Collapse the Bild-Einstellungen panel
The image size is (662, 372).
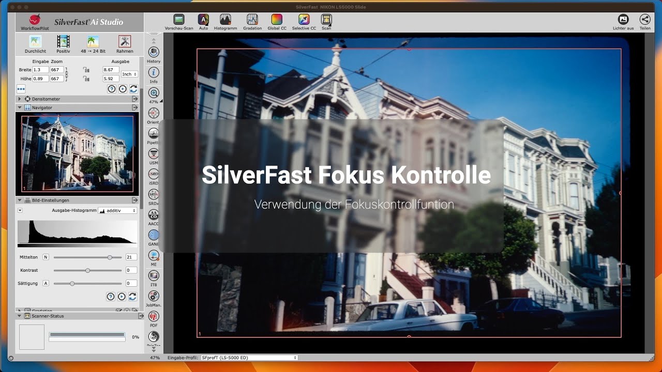click(x=20, y=200)
